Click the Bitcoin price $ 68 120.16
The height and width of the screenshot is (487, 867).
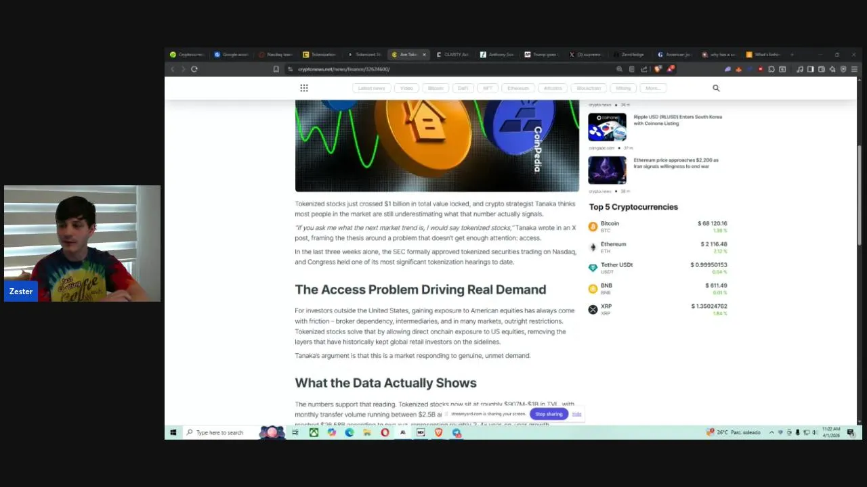click(712, 223)
